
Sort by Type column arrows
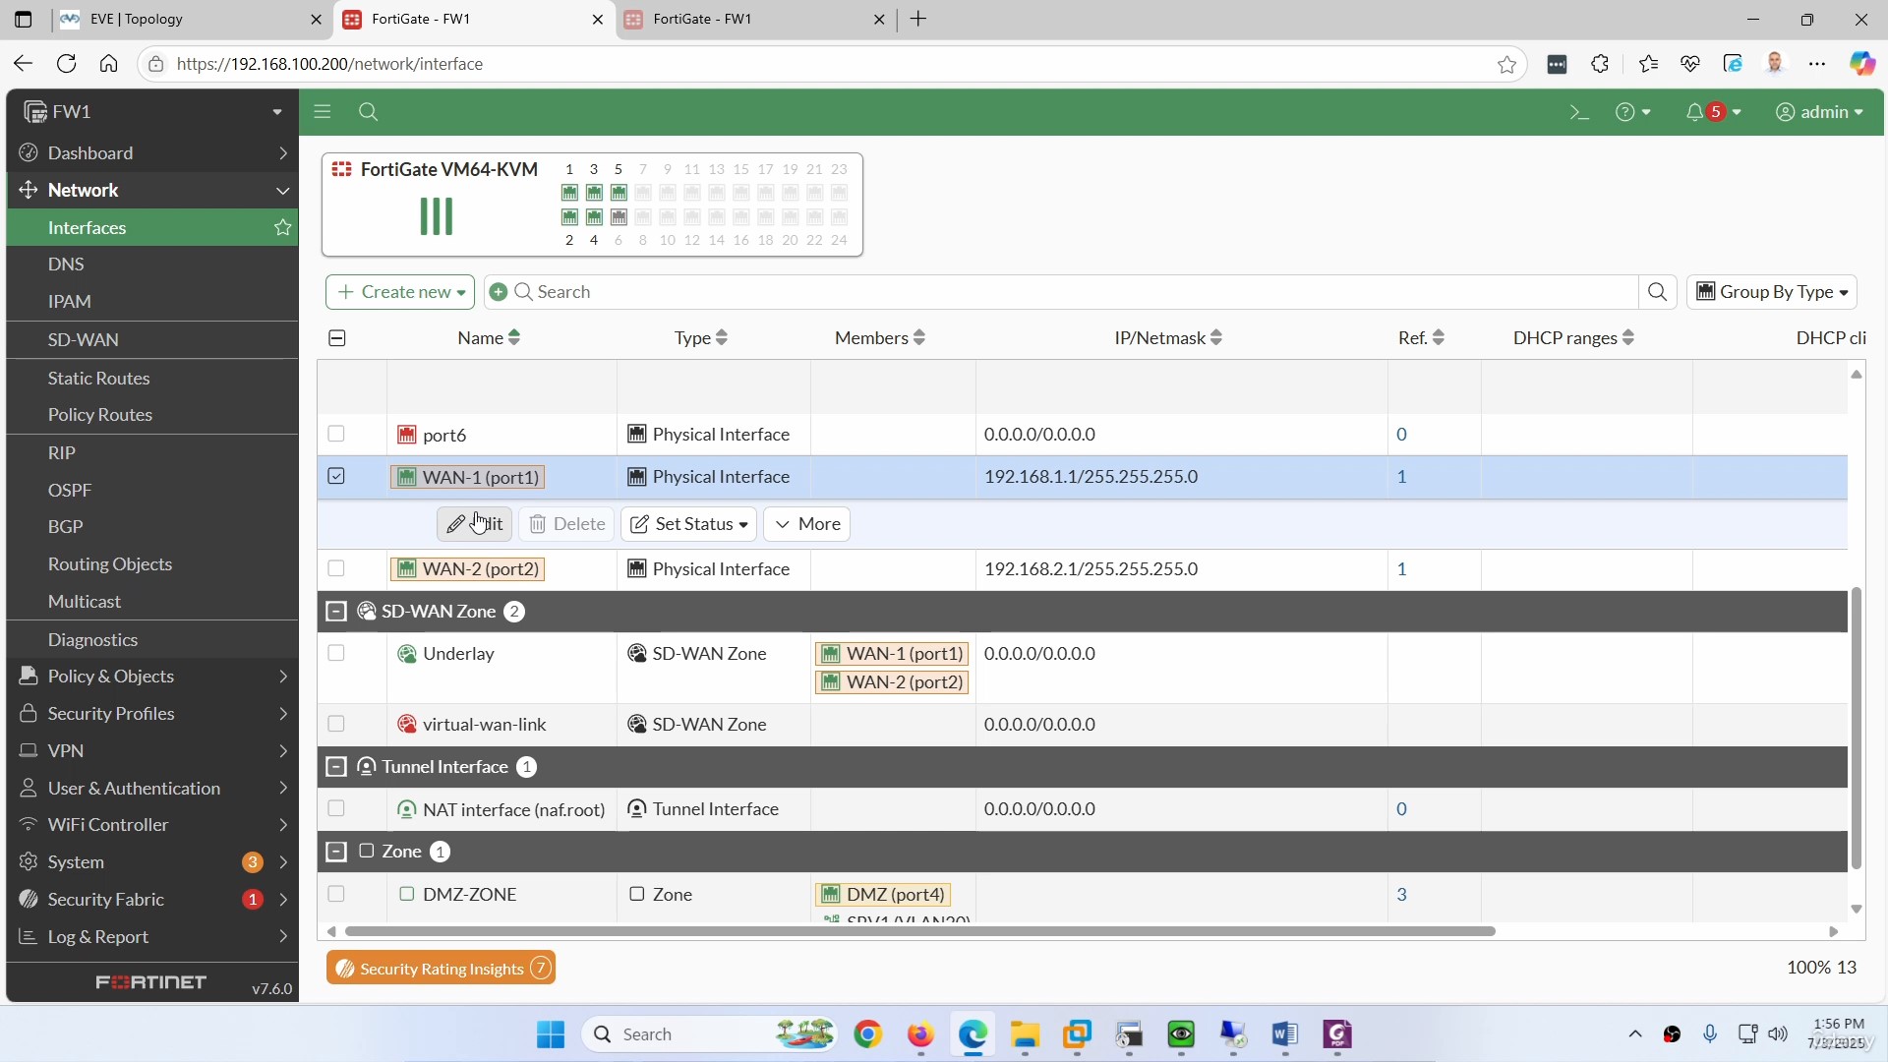click(x=722, y=338)
